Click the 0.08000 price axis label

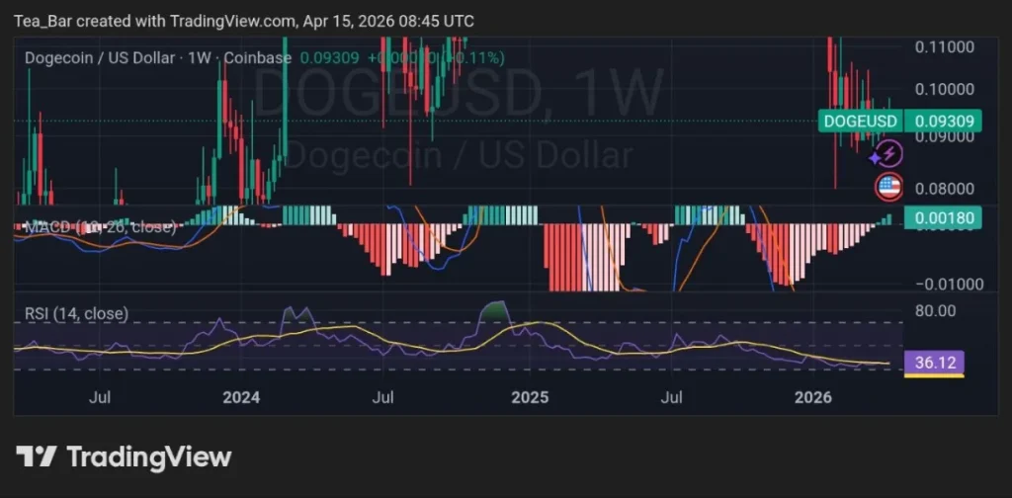click(943, 189)
